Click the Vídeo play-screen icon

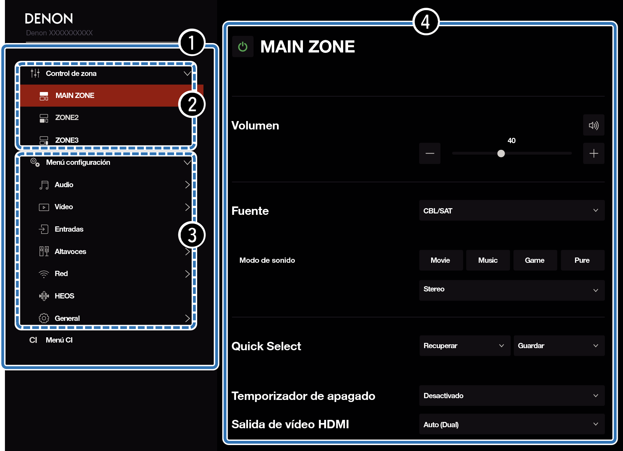(44, 207)
